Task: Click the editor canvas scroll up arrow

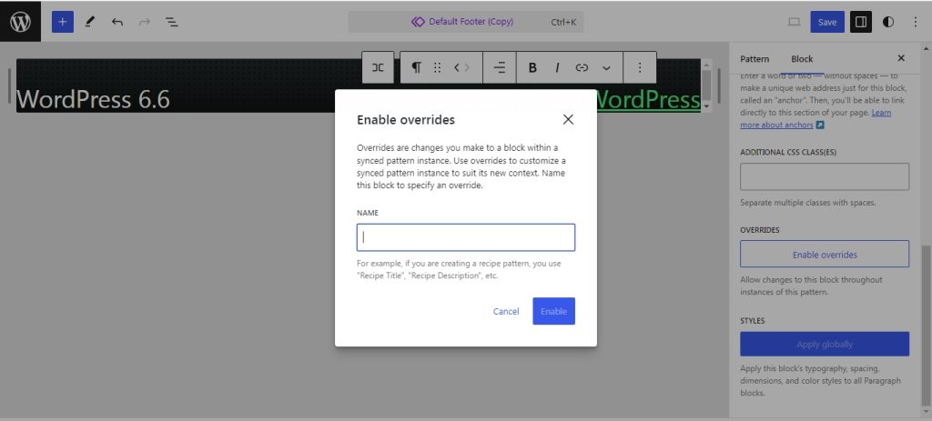Action: pyautogui.click(x=706, y=65)
